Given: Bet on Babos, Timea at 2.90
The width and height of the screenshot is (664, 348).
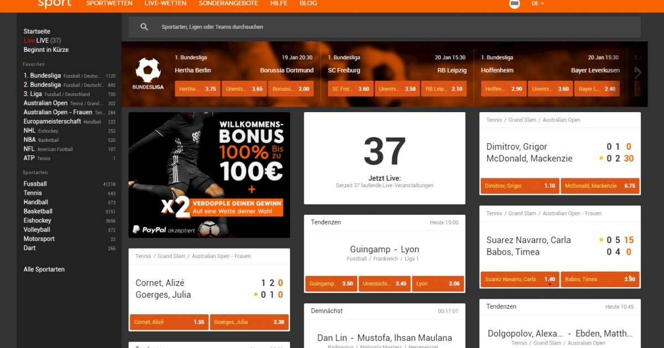Looking at the screenshot, I should click(x=600, y=280).
